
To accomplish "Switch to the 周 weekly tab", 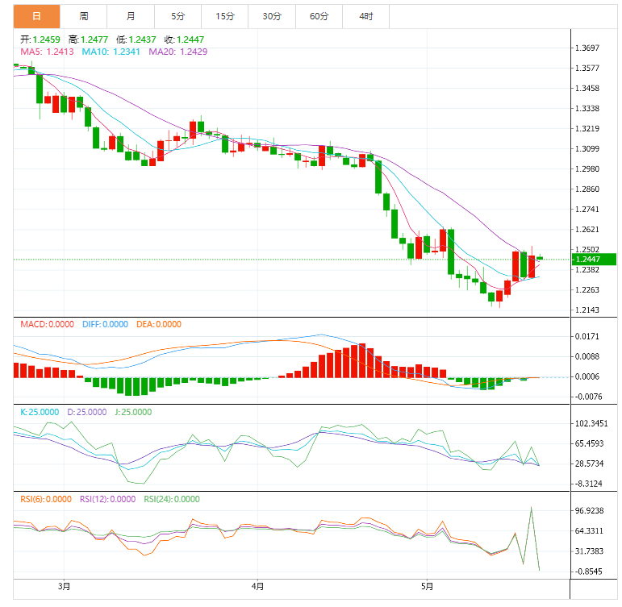I will point(83,16).
